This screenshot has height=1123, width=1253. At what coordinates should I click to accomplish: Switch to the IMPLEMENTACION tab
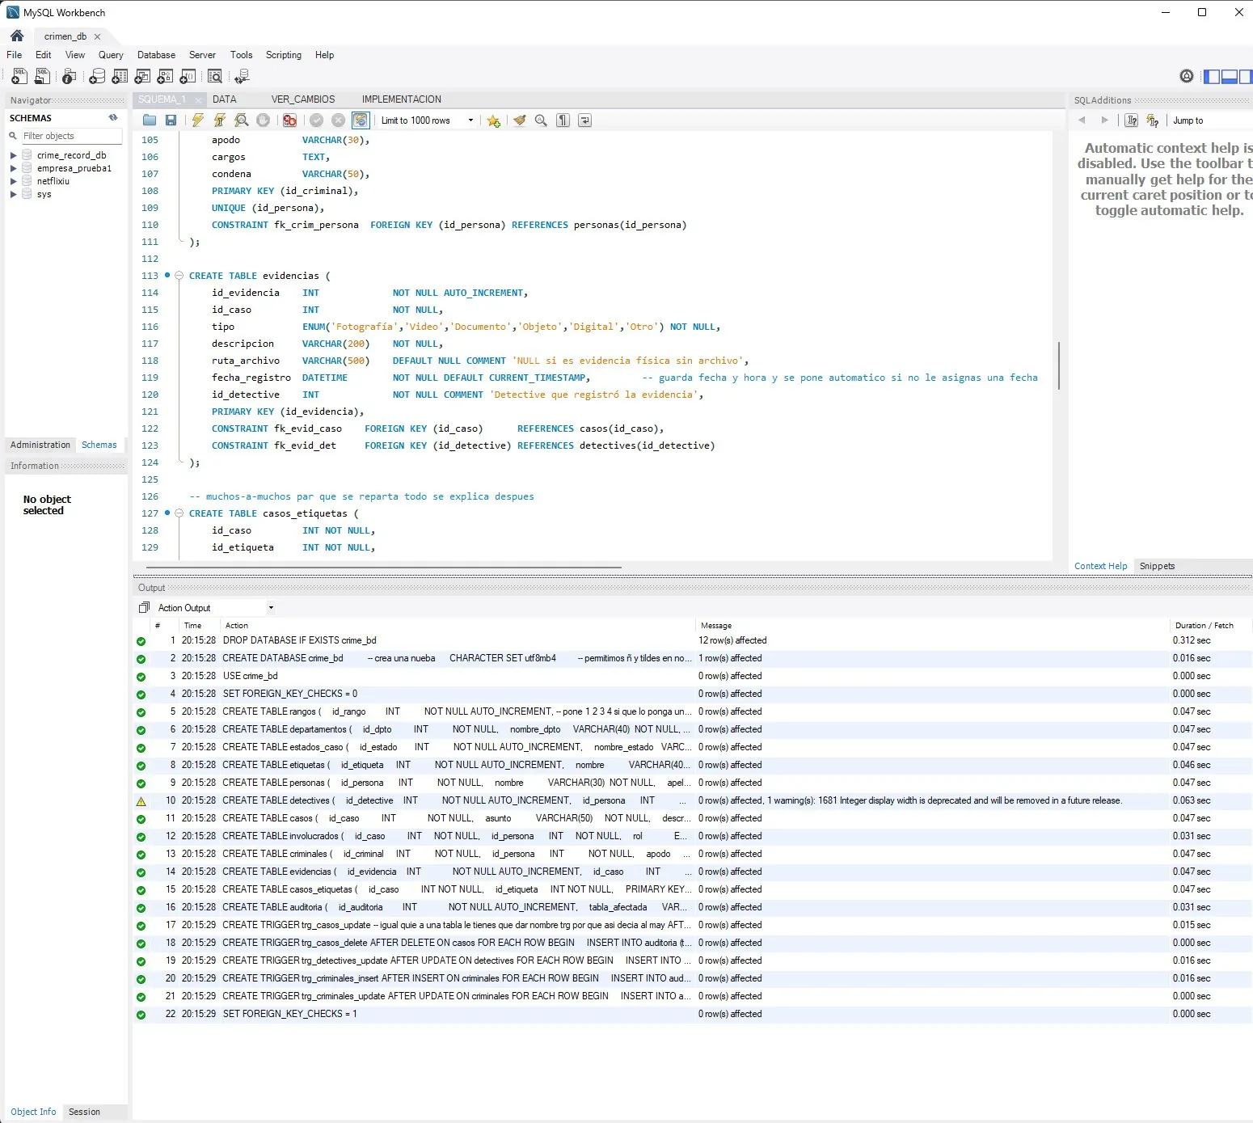click(402, 99)
